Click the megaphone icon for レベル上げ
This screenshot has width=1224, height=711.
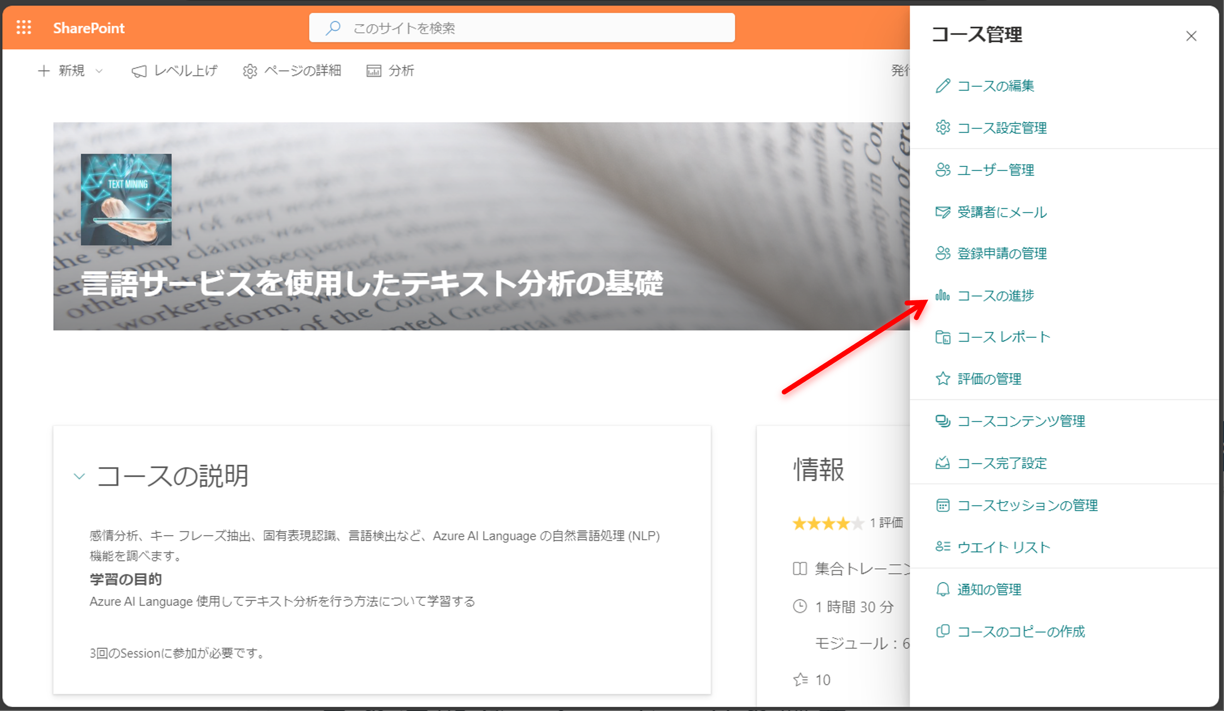[139, 71]
